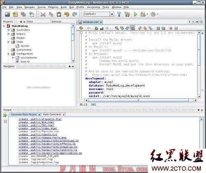
Task: Click the editor Find Selection magnifier icon
Action: pos(117,28)
